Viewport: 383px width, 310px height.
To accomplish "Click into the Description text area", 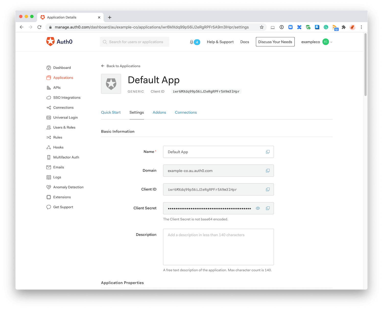I will (219, 247).
